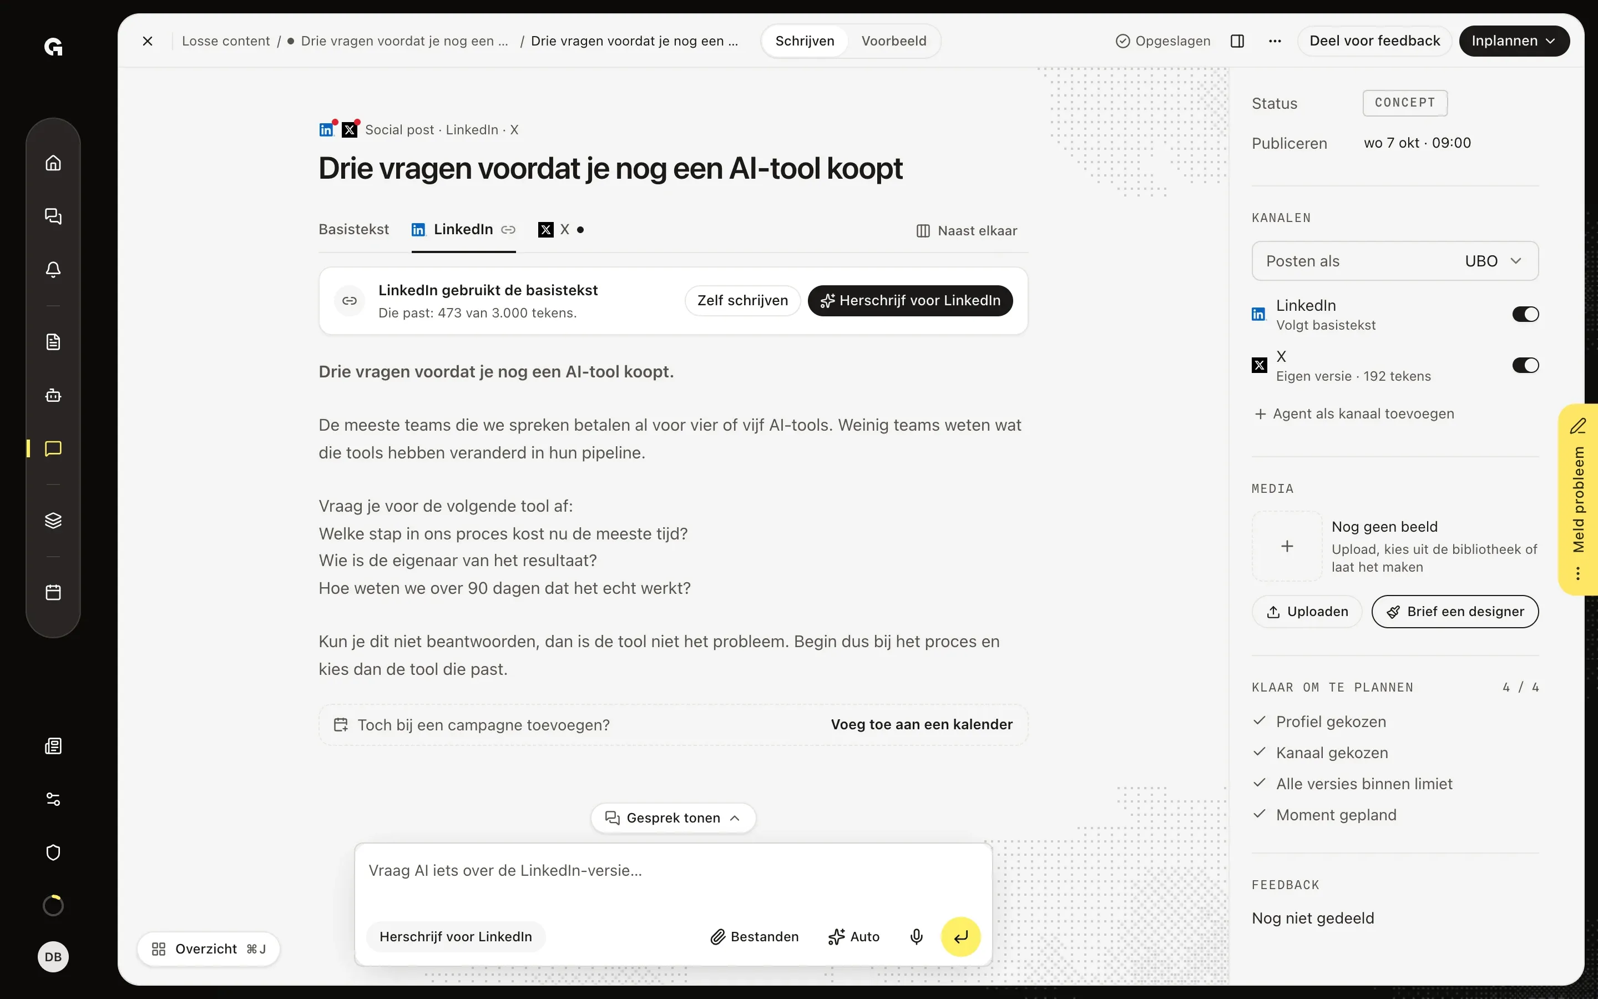Open the layers stack icon in the sidebar
The width and height of the screenshot is (1598, 999).
coord(53,521)
